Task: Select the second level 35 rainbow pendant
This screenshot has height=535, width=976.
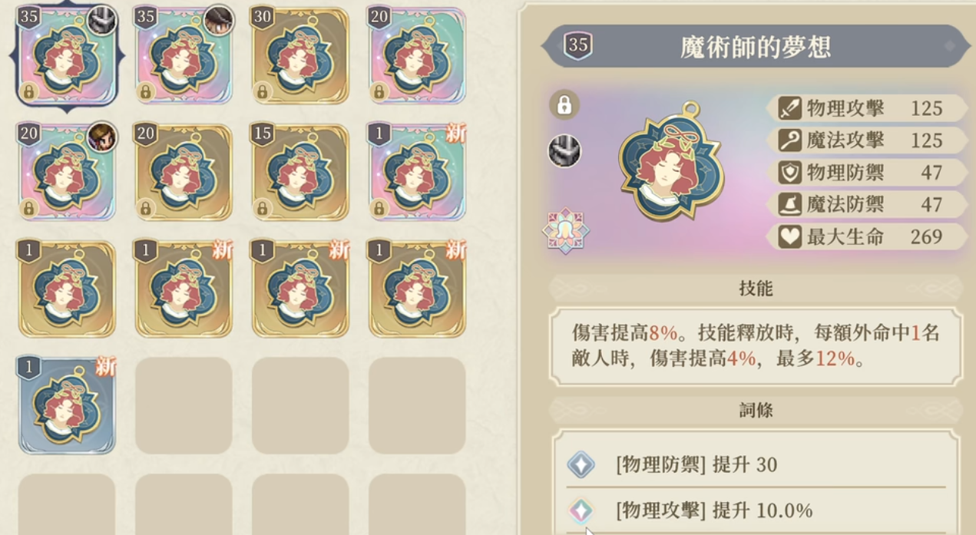Action: (184, 56)
